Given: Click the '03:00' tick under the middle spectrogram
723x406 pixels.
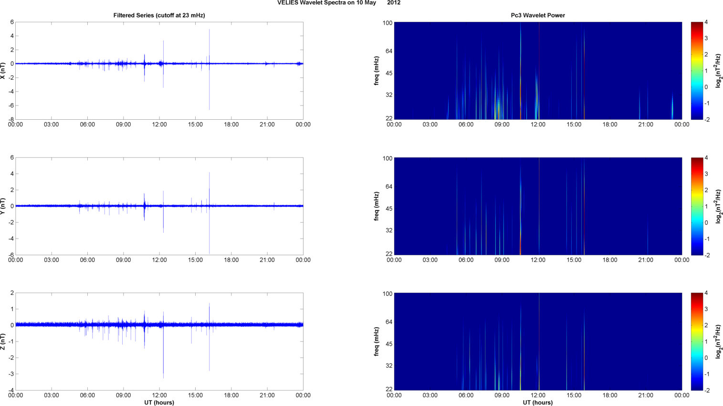Looking at the screenshot, I should (430, 260).
